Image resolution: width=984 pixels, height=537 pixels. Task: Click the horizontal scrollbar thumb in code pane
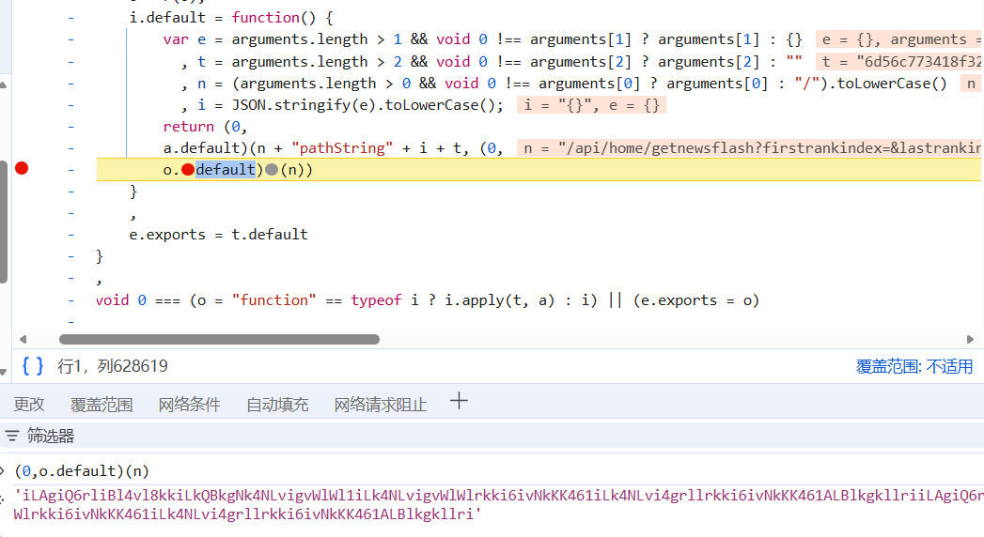218,339
